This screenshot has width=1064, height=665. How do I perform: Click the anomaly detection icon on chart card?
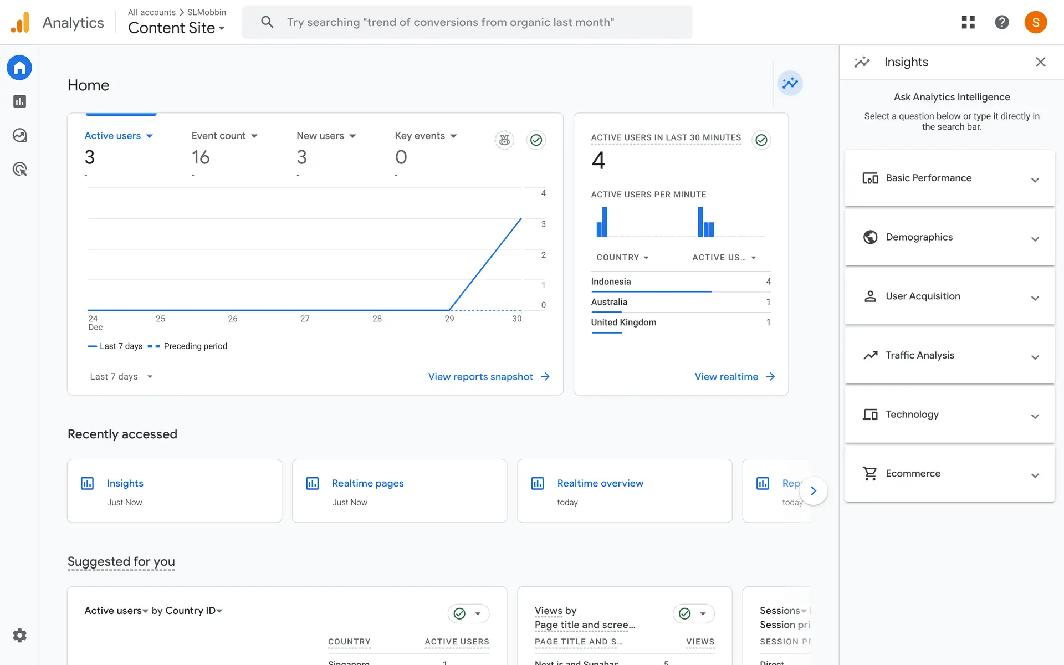[504, 140]
